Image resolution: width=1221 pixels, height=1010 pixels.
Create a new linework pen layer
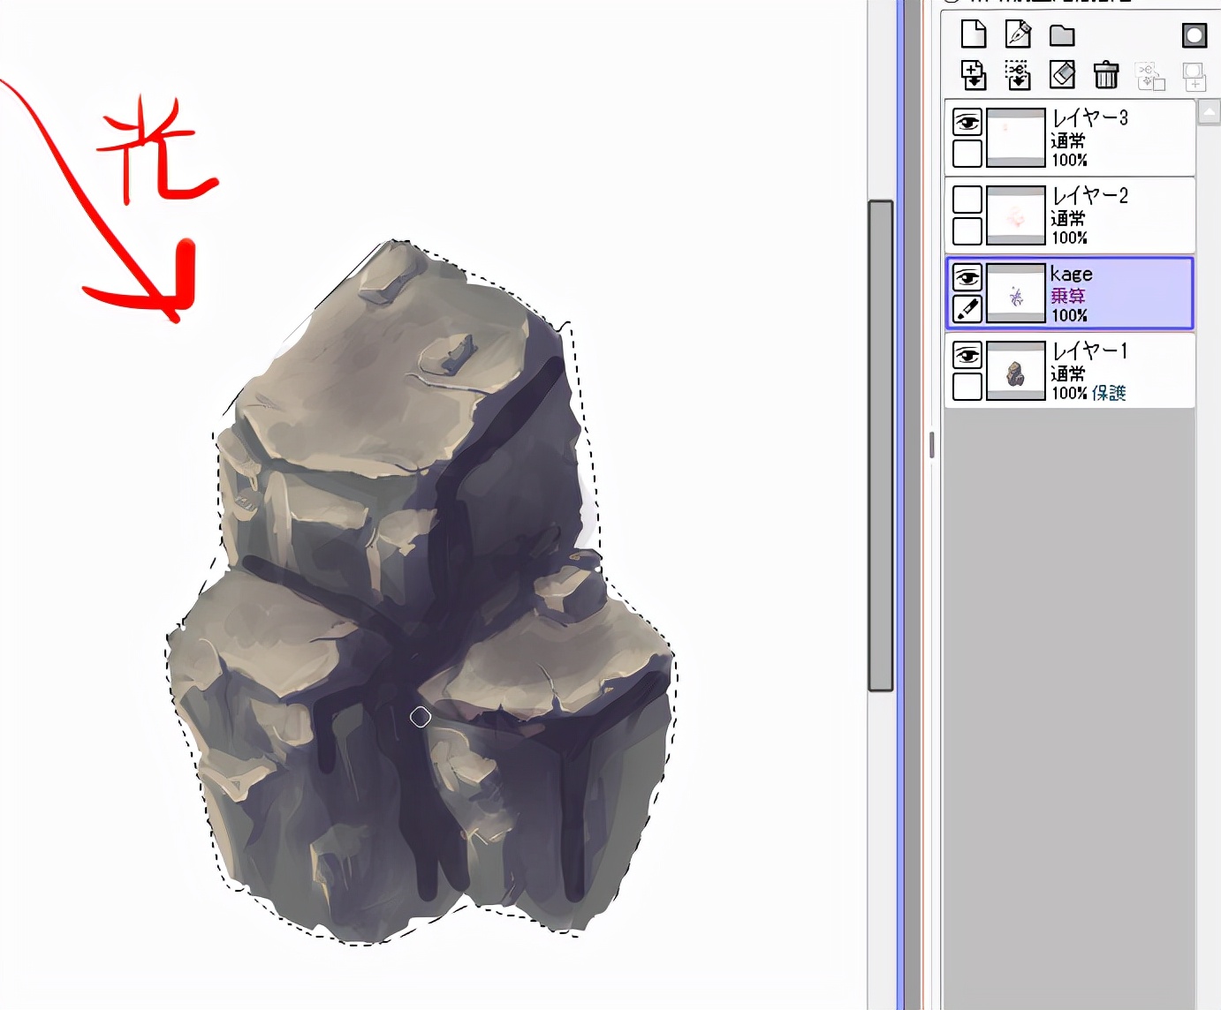point(1018,34)
